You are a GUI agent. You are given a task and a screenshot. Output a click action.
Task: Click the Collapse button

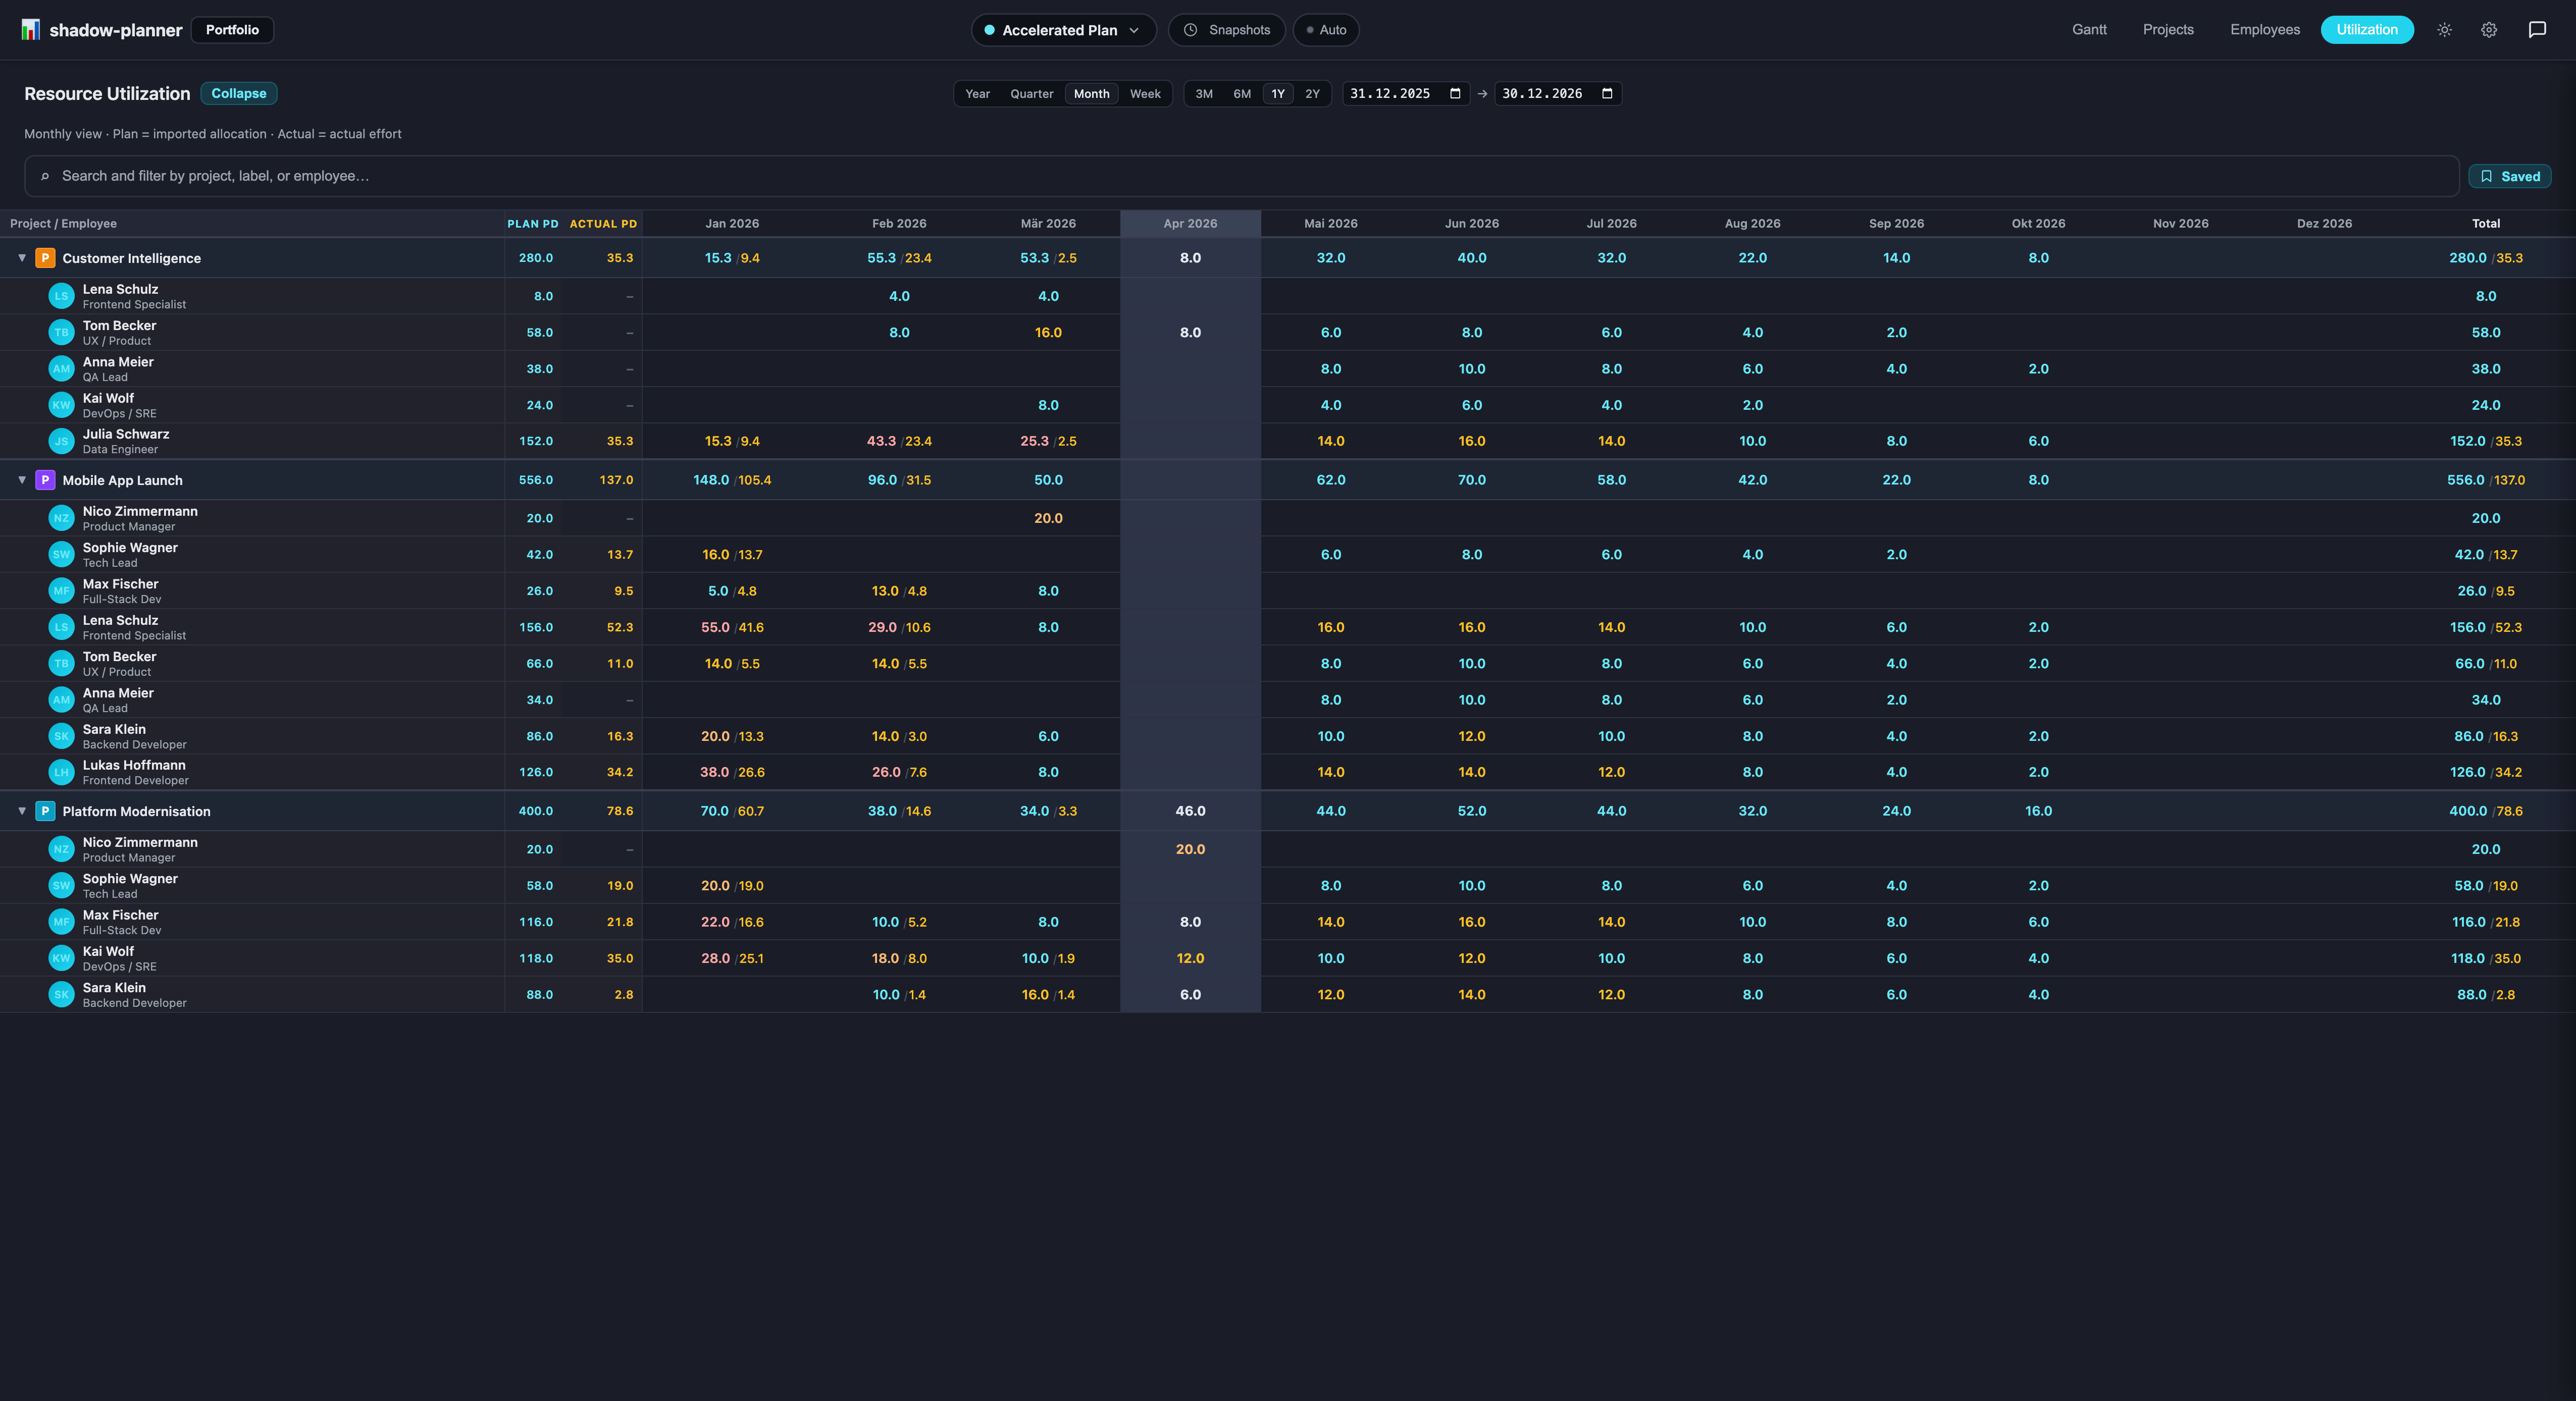pyautogui.click(x=239, y=93)
